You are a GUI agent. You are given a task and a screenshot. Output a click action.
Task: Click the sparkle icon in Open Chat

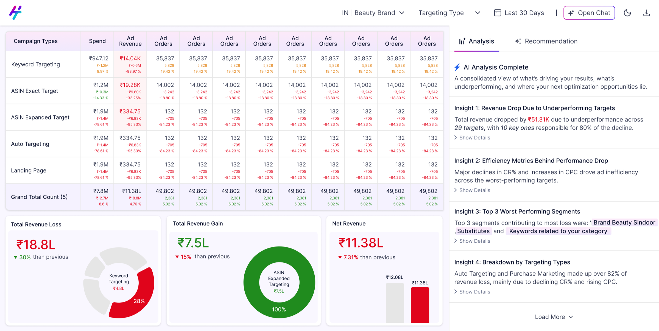(571, 13)
